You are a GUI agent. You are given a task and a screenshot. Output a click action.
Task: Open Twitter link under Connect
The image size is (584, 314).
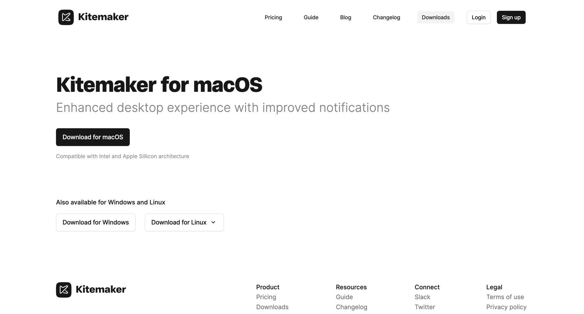[425, 307]
